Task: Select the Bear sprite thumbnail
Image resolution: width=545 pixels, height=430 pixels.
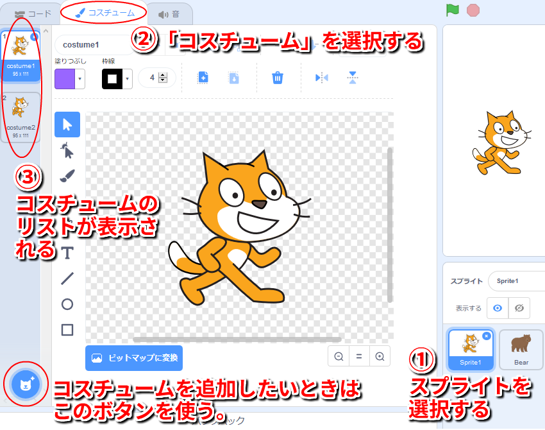Action: (x=521, y=349)
